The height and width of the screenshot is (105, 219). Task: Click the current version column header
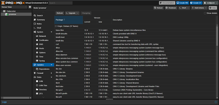(90, 22)
